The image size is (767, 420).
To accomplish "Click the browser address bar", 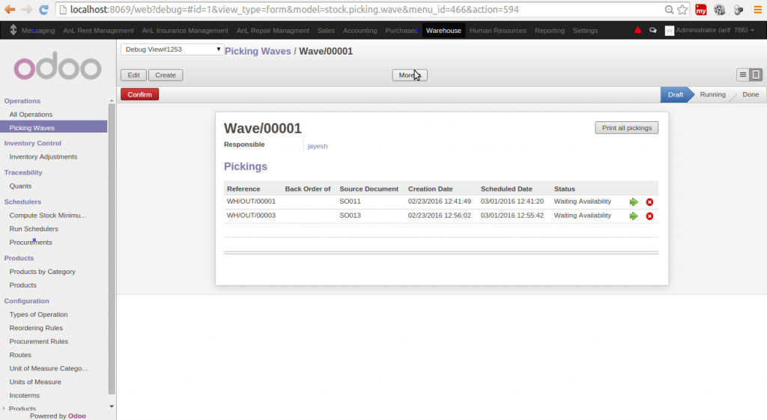I will (360, 10).
